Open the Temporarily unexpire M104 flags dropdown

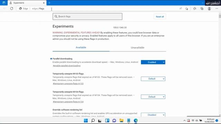point(153,97)
